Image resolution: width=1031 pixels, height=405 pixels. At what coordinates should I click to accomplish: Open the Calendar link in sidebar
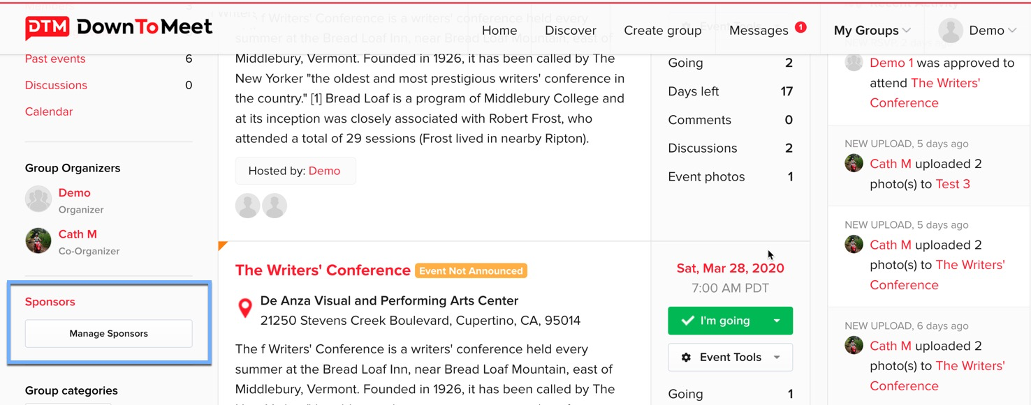coord(49,112)
